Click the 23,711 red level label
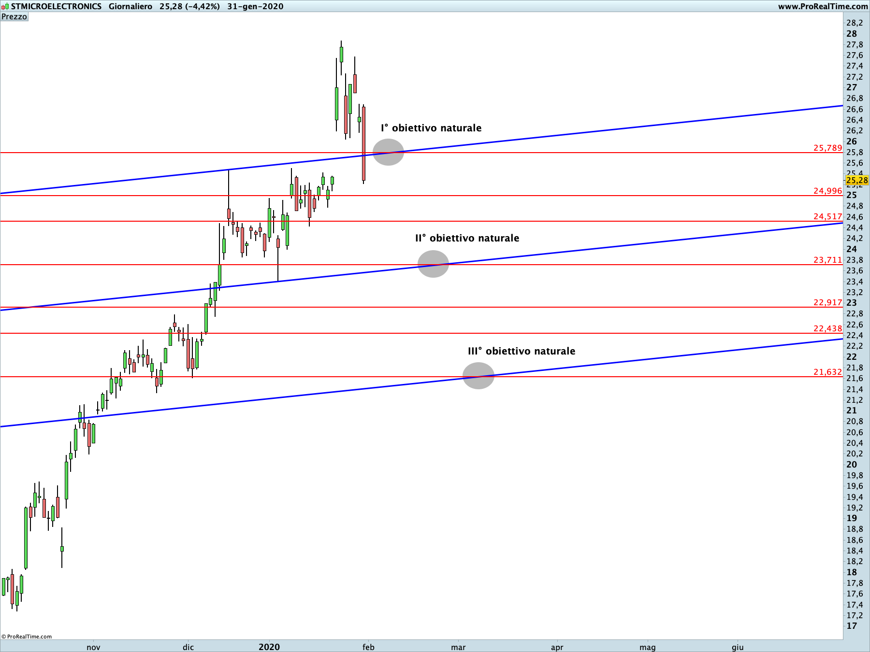 pyautogui.click(x=827, y=260)
